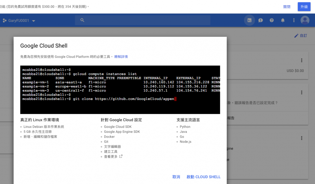Click the 新增、編輯和儲存檔案 list item

(40, 137)
